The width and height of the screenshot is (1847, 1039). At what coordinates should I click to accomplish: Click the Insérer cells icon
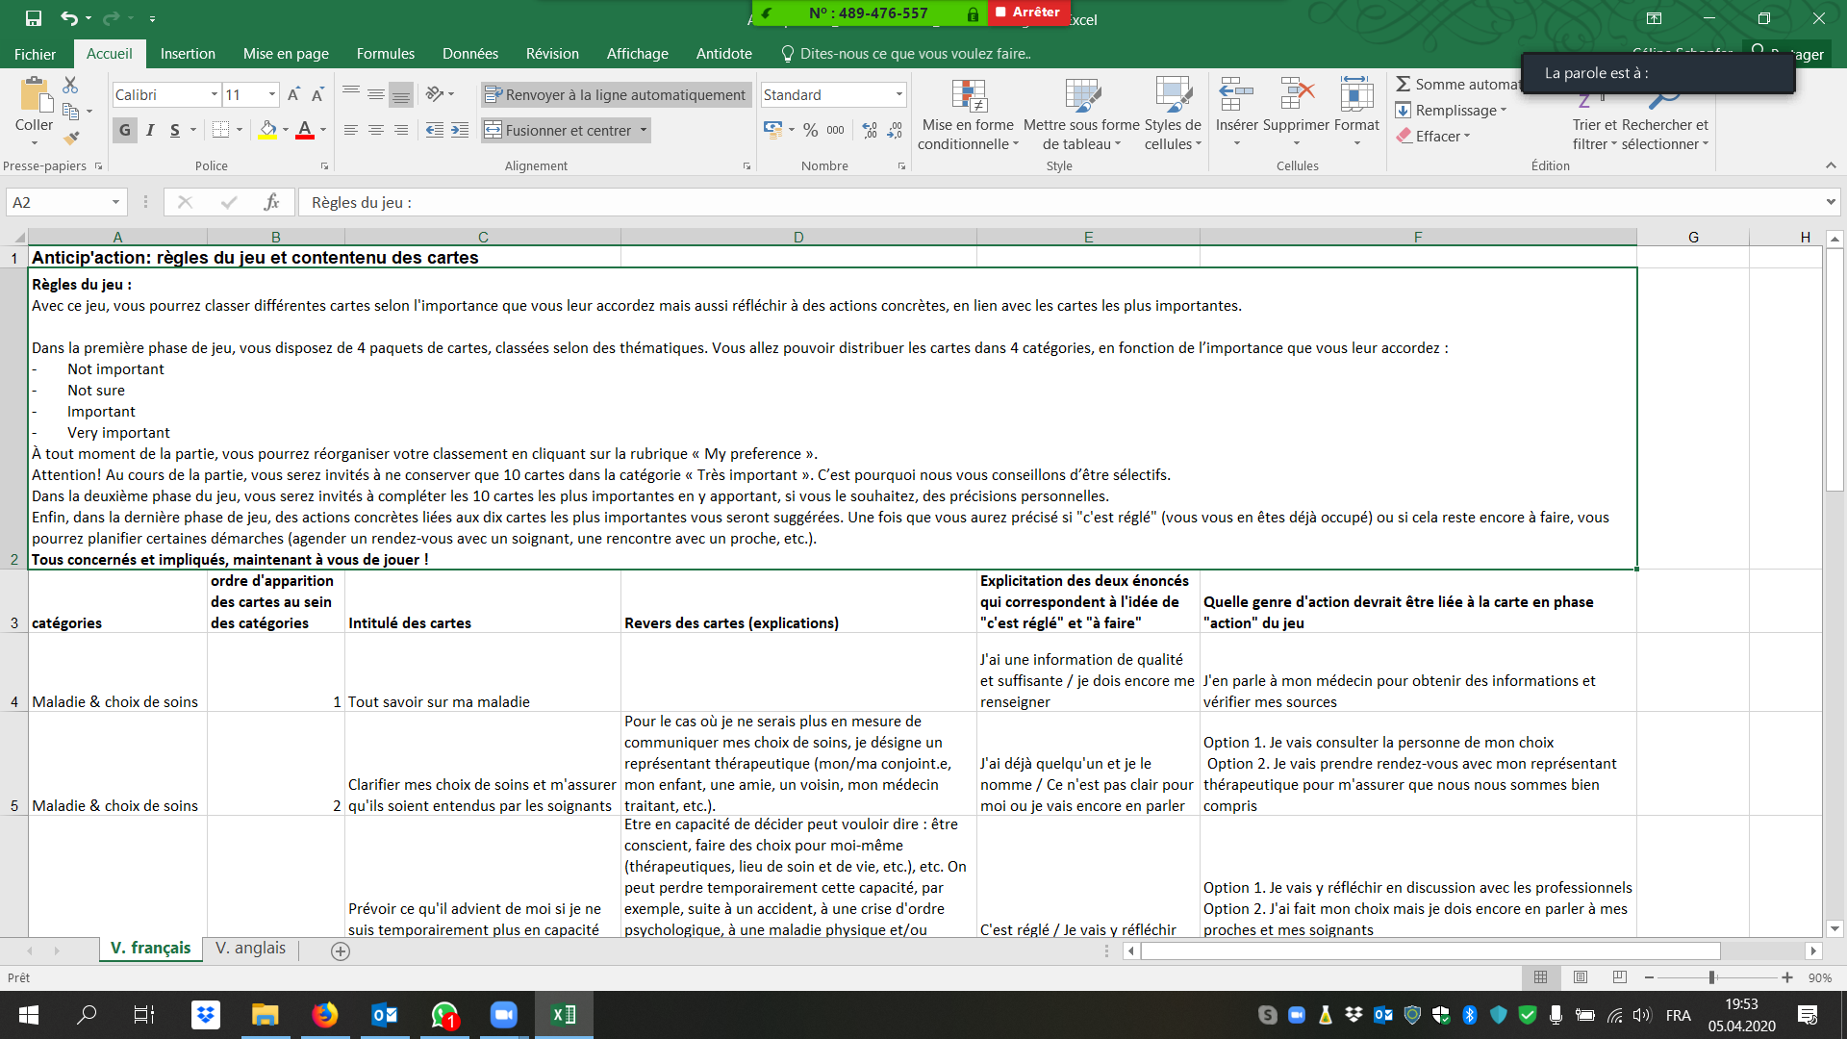[x=1236, y=94]
